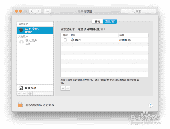Remove user with sidebar minus button
The height and width of the screenshot is (129, 170).
click(24, 93)
